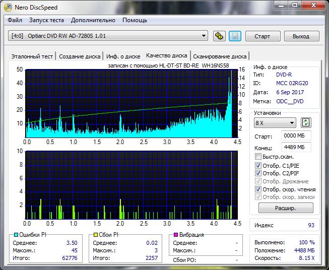Viewport: 329px width, 270px height.
Task: Open the Запуск теста menu
Action: coord(46,20)
